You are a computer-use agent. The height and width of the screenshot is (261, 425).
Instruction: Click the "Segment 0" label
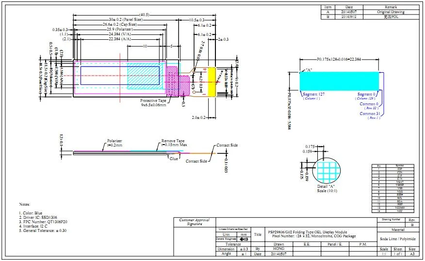pyautogui.click(x=366, y=94)
